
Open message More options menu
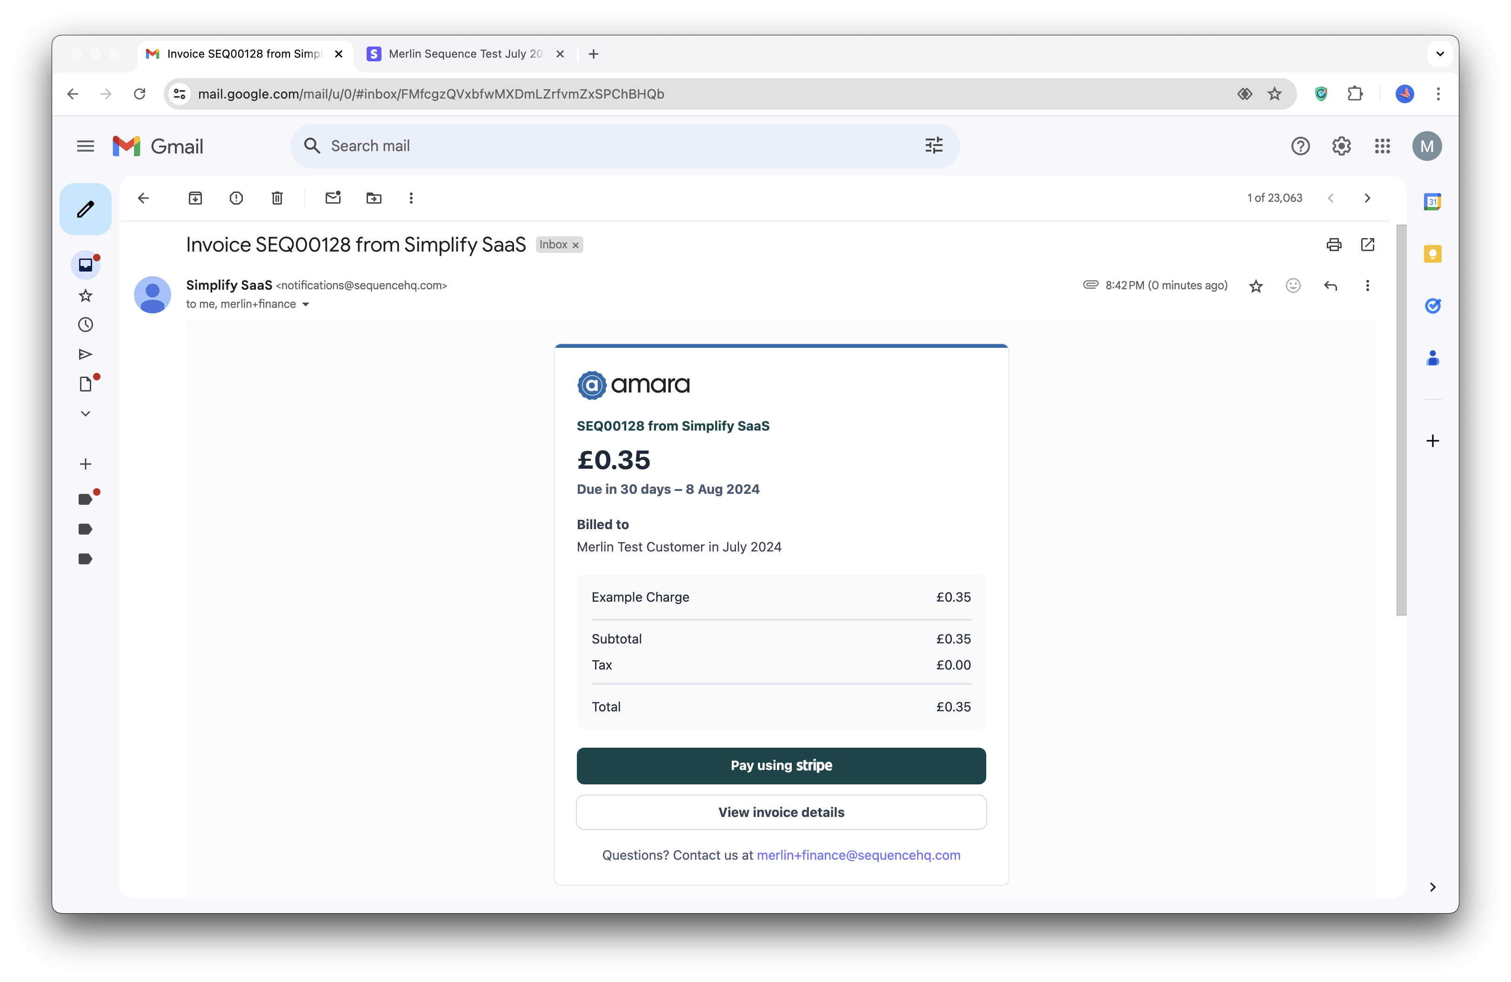coord(1367,285)
